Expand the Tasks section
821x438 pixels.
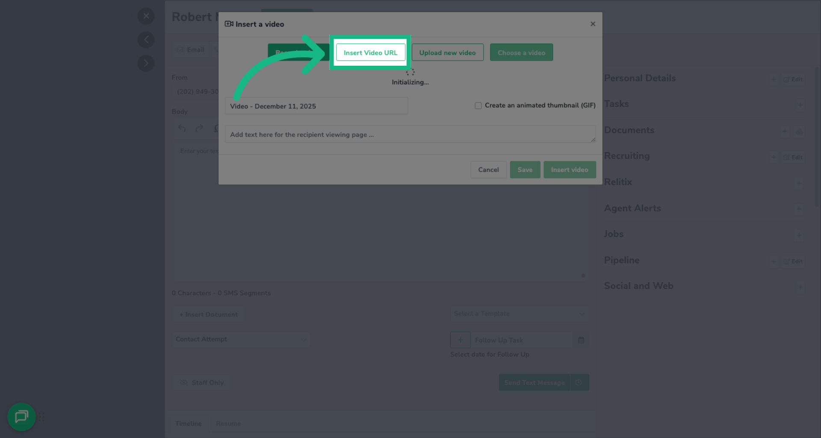[x=800, y=105]
